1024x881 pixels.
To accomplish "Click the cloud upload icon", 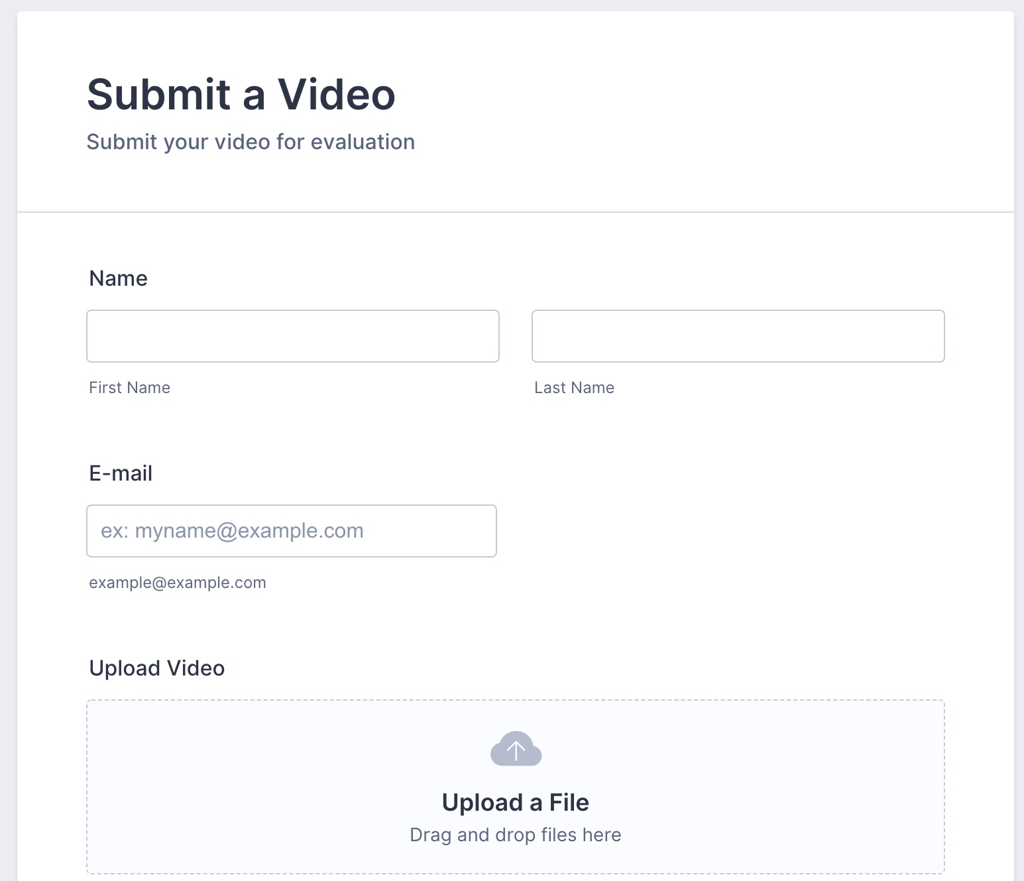I will [x=516, y=749].
